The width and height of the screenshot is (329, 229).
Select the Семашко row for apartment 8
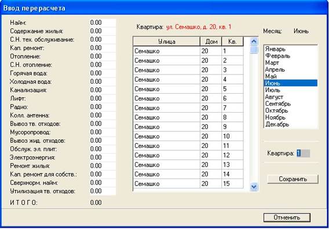click(188, 117)
